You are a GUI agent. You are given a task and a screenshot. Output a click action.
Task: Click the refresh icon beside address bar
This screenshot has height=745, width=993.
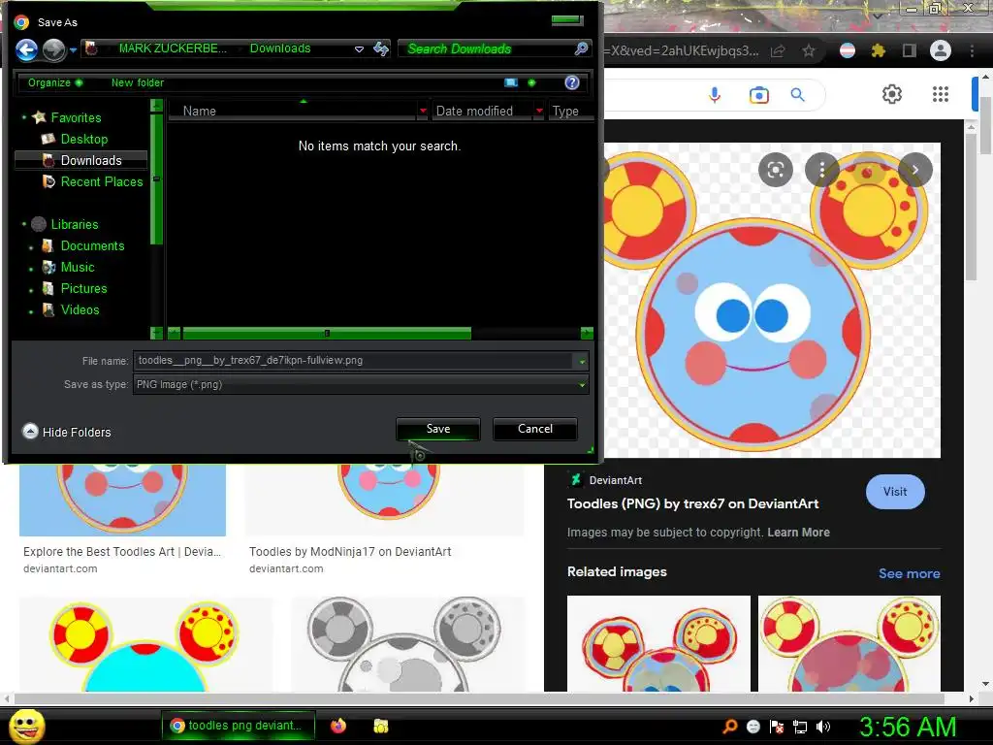pyautogui.click(x=381, y=49)
